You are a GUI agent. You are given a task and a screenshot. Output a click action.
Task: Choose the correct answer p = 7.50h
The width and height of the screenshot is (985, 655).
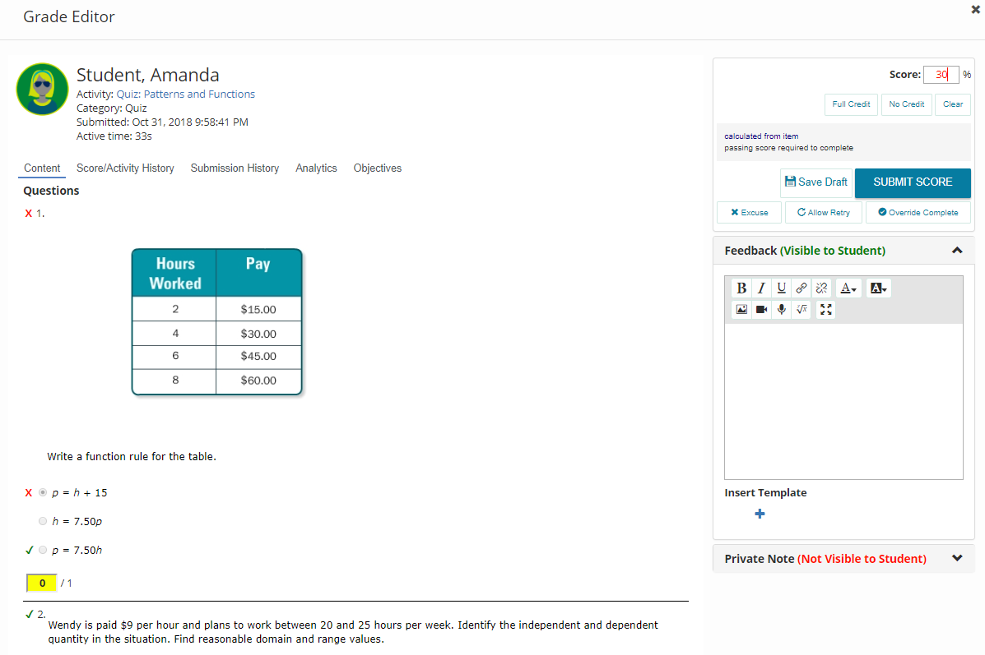pyautogui.click(x=42, y=550)
